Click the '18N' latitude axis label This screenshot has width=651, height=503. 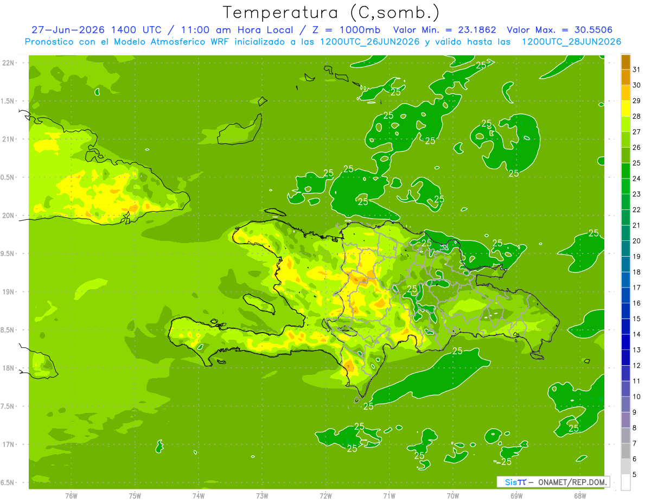point(9,368)
